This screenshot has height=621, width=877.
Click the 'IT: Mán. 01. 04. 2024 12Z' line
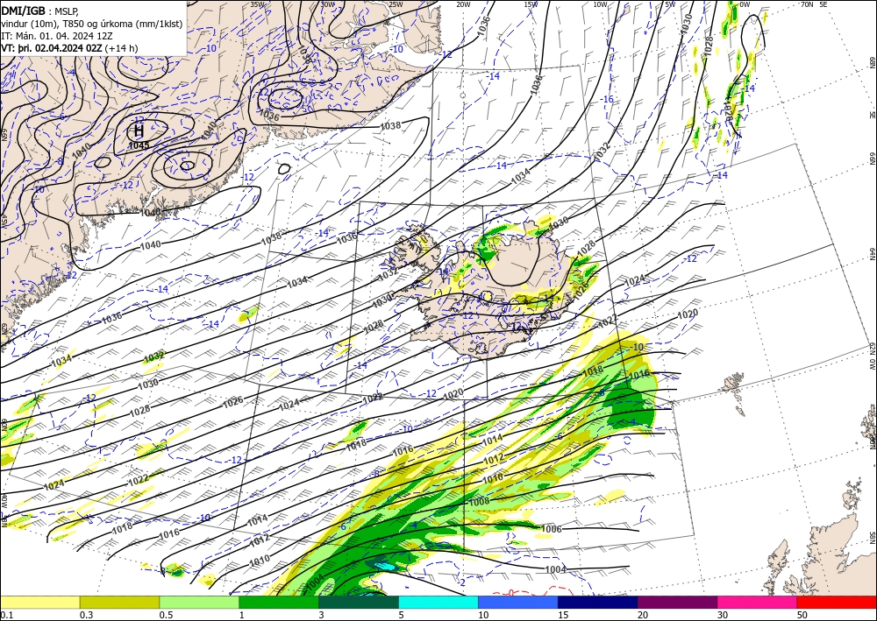56,35
